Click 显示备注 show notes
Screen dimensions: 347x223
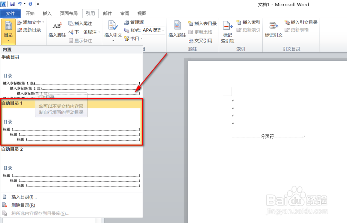tap(81, 41)
